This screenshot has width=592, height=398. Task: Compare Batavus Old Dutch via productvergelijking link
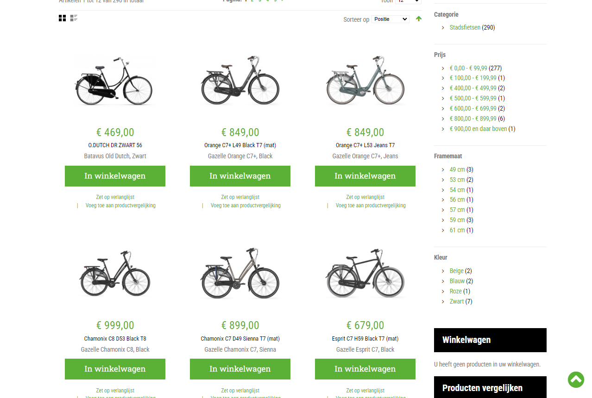(120, 205)
